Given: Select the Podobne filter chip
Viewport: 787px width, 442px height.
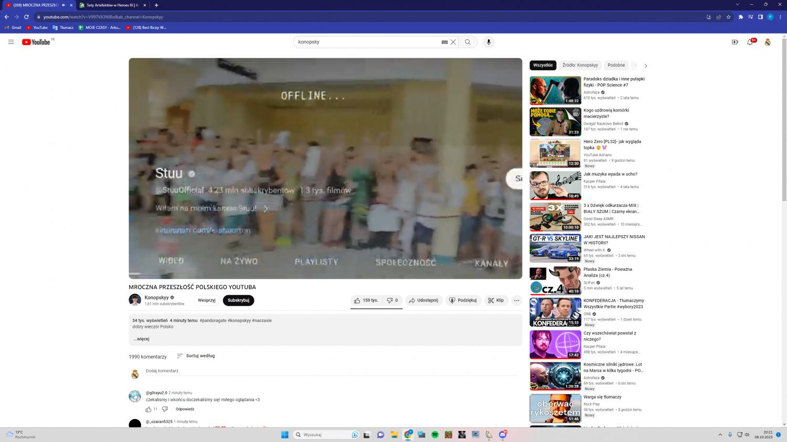Looking at the screenshot, I should (x=616, y=65).
